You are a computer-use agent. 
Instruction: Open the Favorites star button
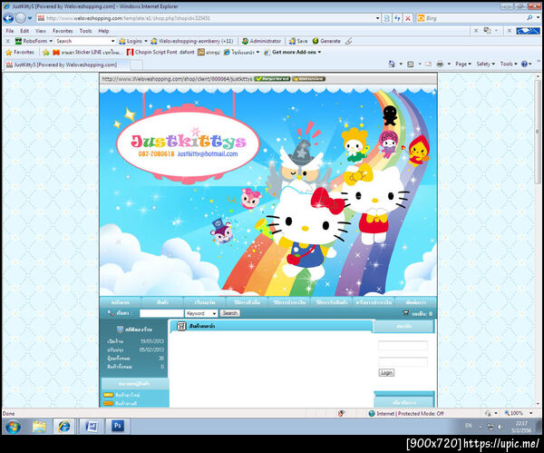click(20, 52)
